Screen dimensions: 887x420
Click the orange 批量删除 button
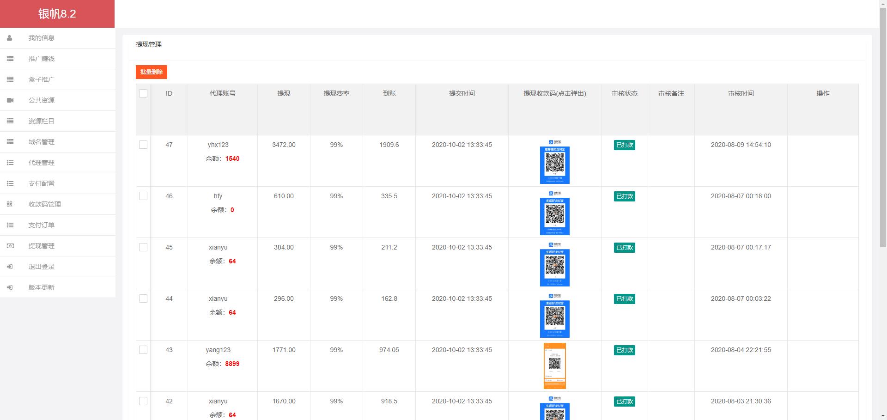tap(151, 72)
